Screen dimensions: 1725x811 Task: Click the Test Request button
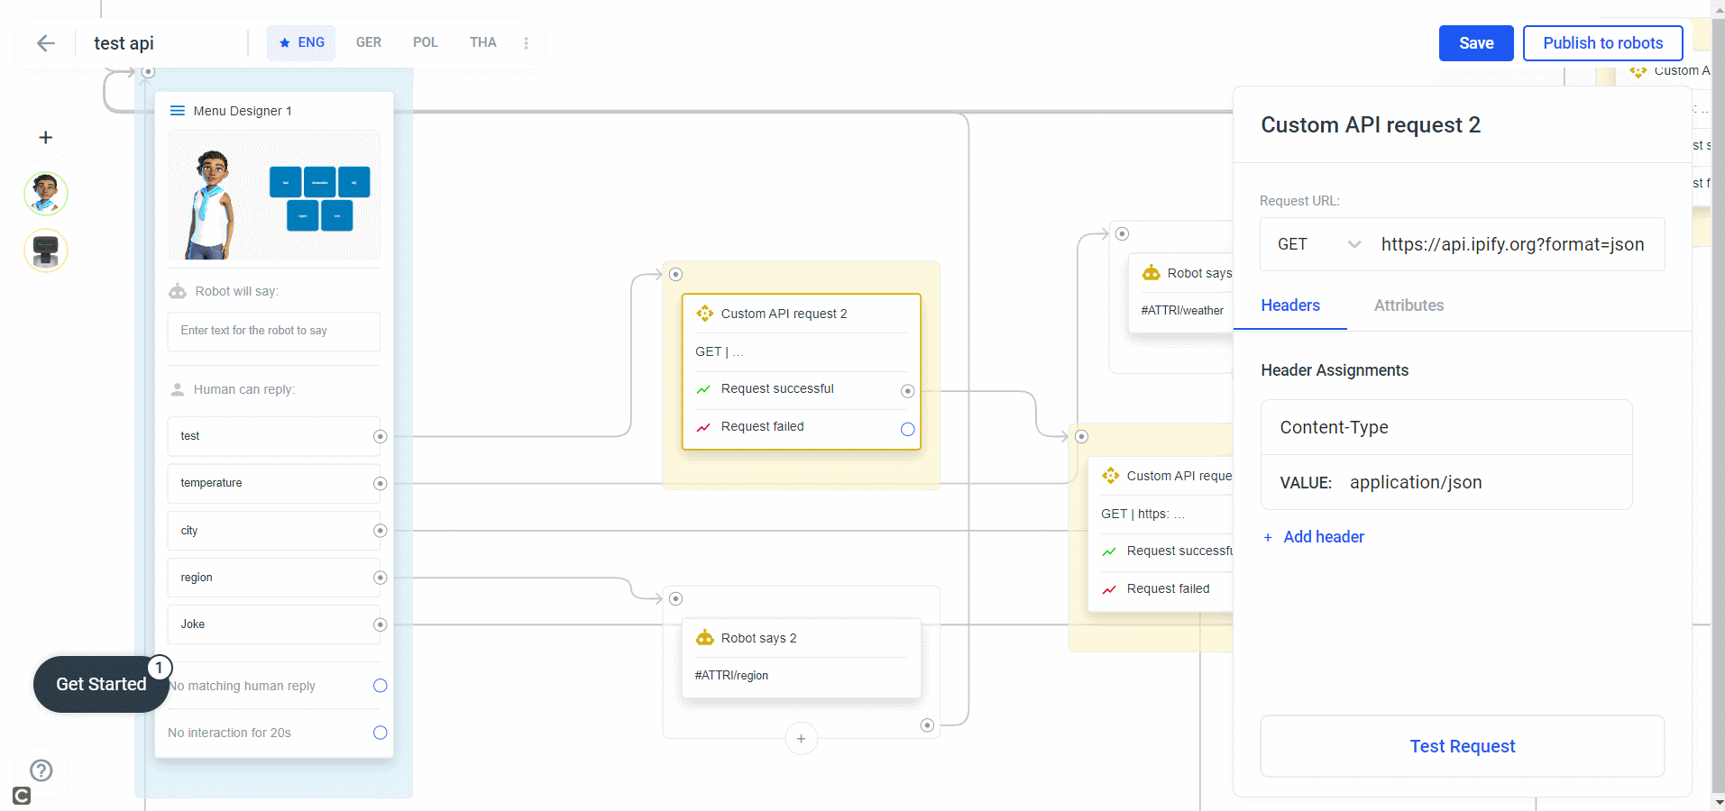1463,746
